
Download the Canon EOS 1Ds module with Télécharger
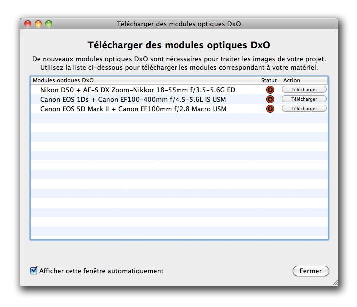click(304, 99)
